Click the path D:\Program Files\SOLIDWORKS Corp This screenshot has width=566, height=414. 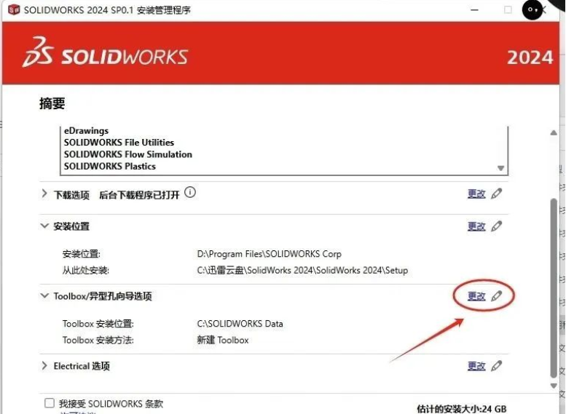point(270,254)
